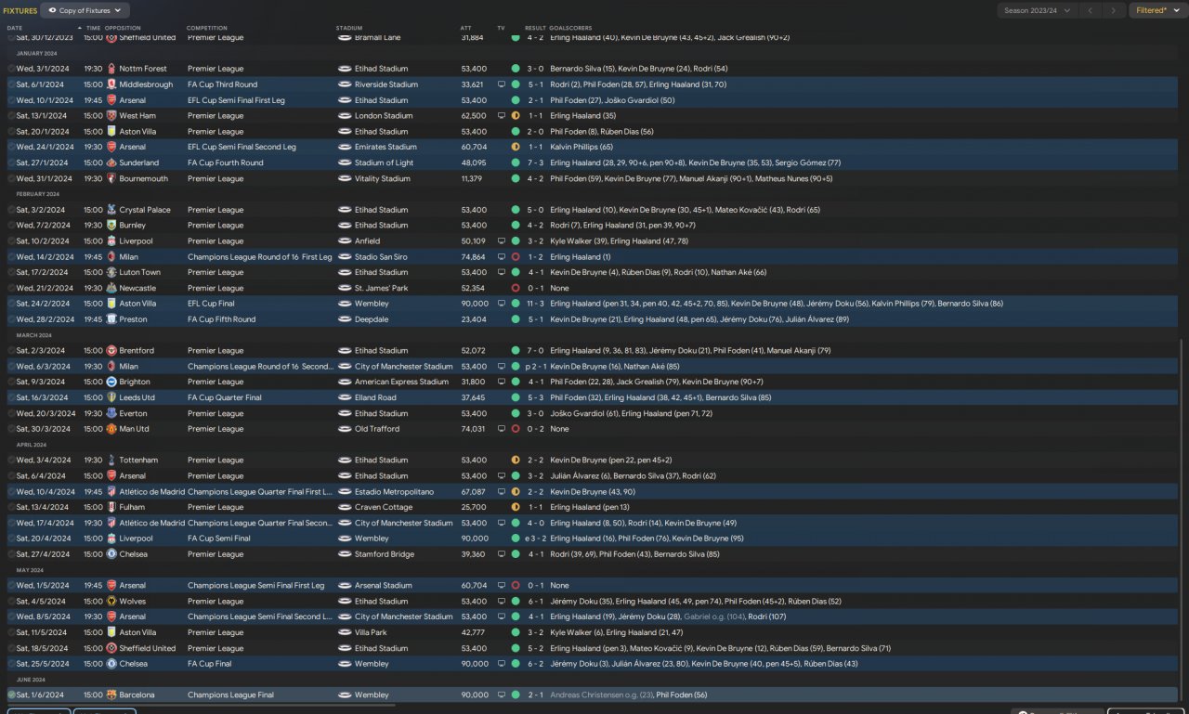Click Andreas Christensen o.g. (23) in goalscorers

tap(601, 695)
